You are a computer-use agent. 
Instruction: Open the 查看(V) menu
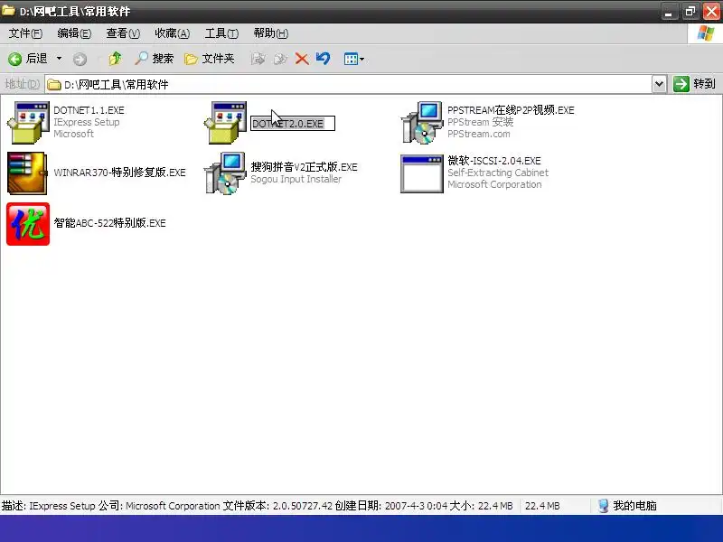coord(123,33)
